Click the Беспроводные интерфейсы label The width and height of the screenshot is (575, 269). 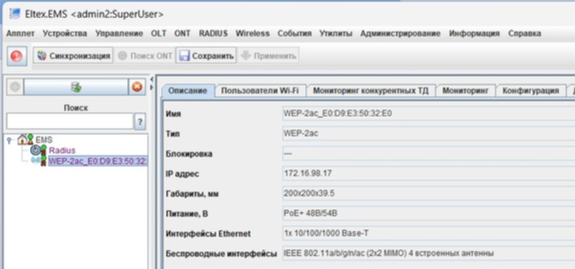tap(221, 253)
